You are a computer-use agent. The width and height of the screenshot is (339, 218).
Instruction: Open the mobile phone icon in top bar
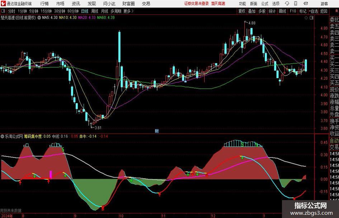click(x=296, y=4)
